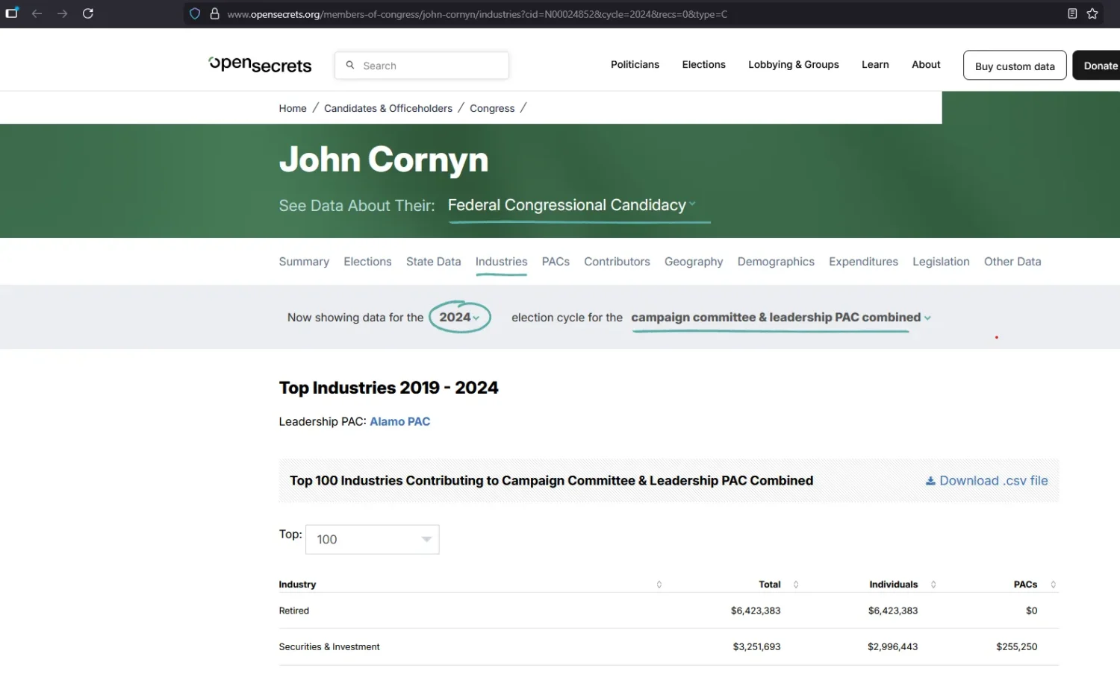Image resolution: width=1120 pixels, height=674 pixels.
Task: Switch to the Expenditures tab
Action: point(863,262)
